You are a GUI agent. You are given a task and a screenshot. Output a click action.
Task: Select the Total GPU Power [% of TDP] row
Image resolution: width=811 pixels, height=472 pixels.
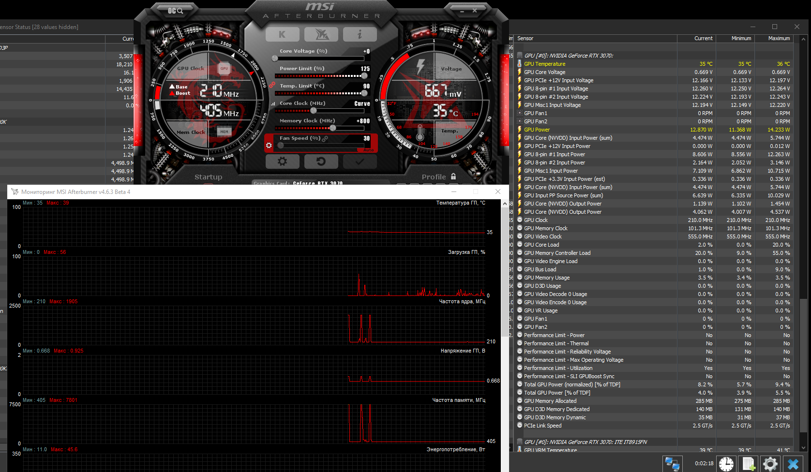(654, 393)
